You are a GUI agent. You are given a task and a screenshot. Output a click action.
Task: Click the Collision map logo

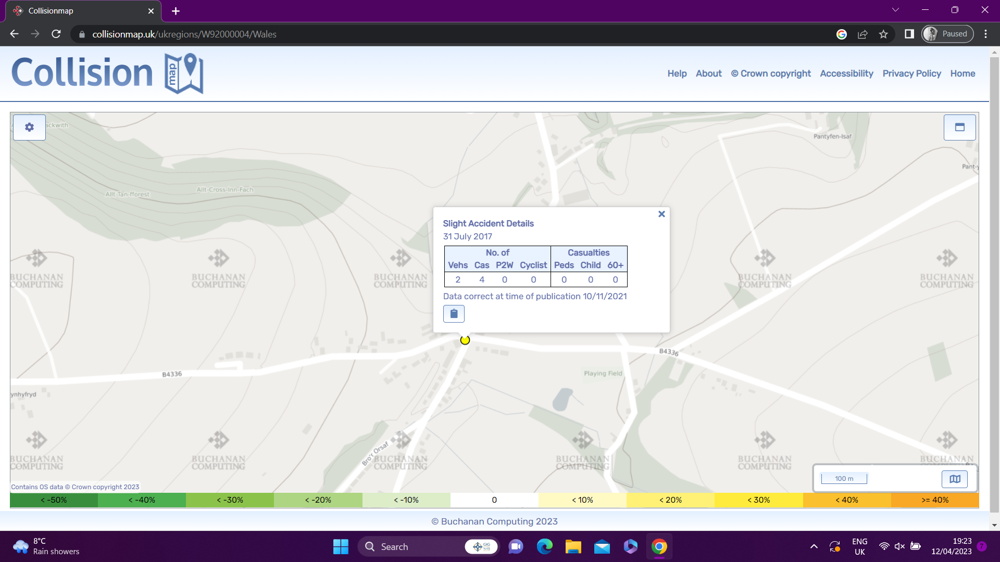(107, 73)
